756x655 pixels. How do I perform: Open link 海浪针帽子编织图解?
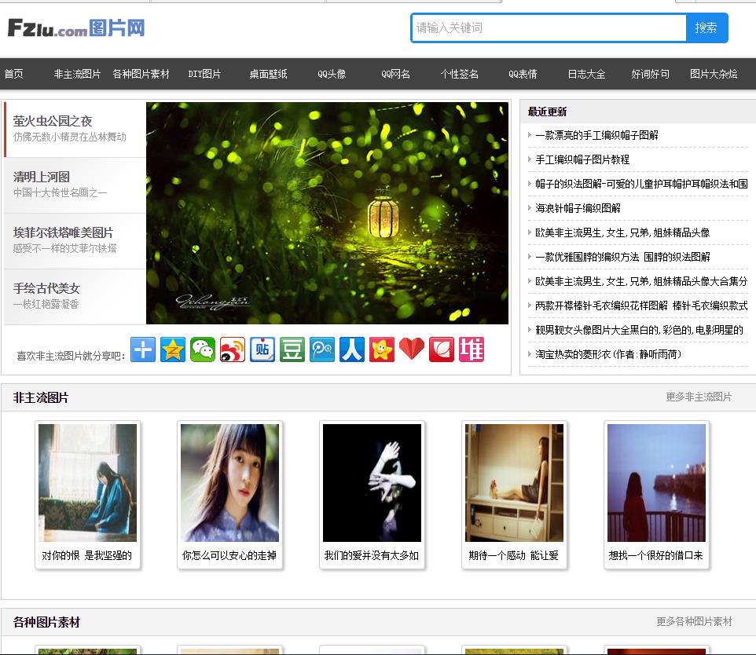pos(578,208)
